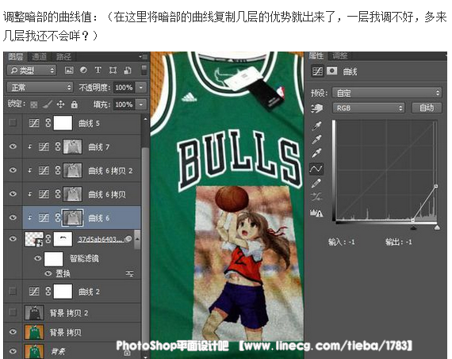
Task: Select the smart object filter icon
Action: (x=128, y=70)
